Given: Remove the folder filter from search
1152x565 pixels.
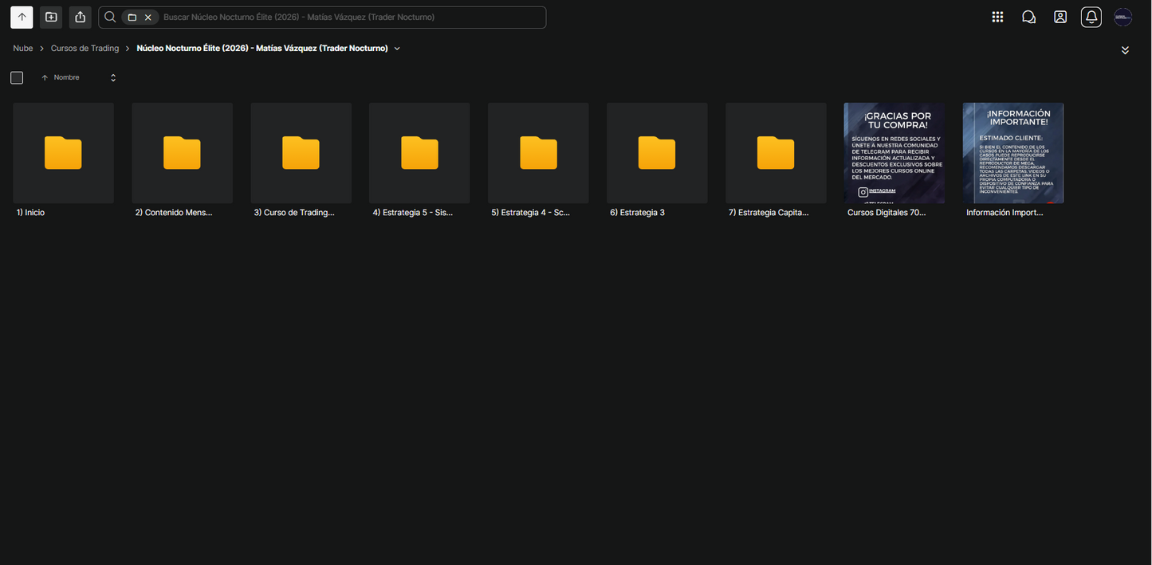Looking at the screenshot, I should tap(148, 17).
